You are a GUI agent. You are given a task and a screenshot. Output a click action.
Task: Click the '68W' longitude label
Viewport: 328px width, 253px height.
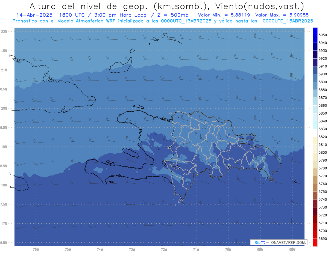pyautogui.click(x=292, y=249)
